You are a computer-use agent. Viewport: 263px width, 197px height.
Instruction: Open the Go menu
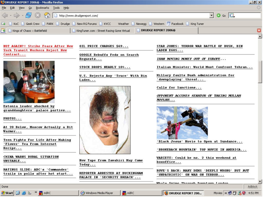30,8
